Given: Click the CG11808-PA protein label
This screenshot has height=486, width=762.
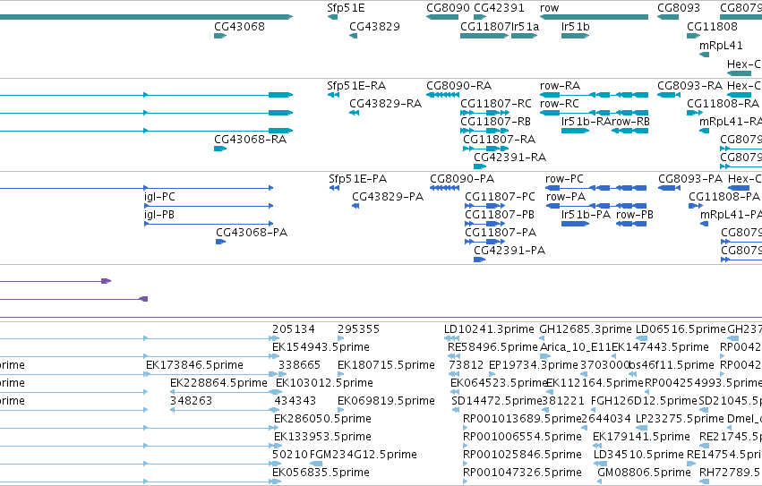Looking at the screenshot, I should (x=724, y=197).
